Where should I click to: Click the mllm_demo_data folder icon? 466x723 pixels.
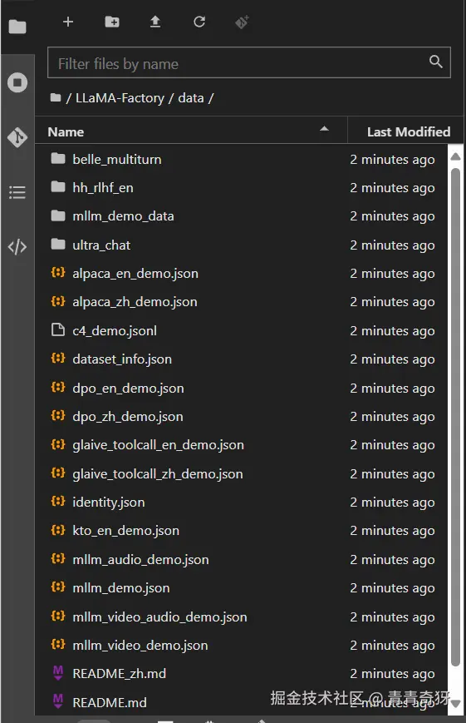click(x=58, y=215)
